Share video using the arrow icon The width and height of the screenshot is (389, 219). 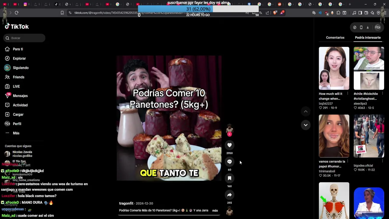pyautogui.click(x=229, y=195)
